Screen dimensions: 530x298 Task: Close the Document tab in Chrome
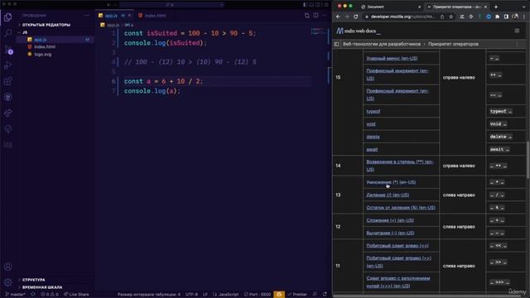[420, 7]
